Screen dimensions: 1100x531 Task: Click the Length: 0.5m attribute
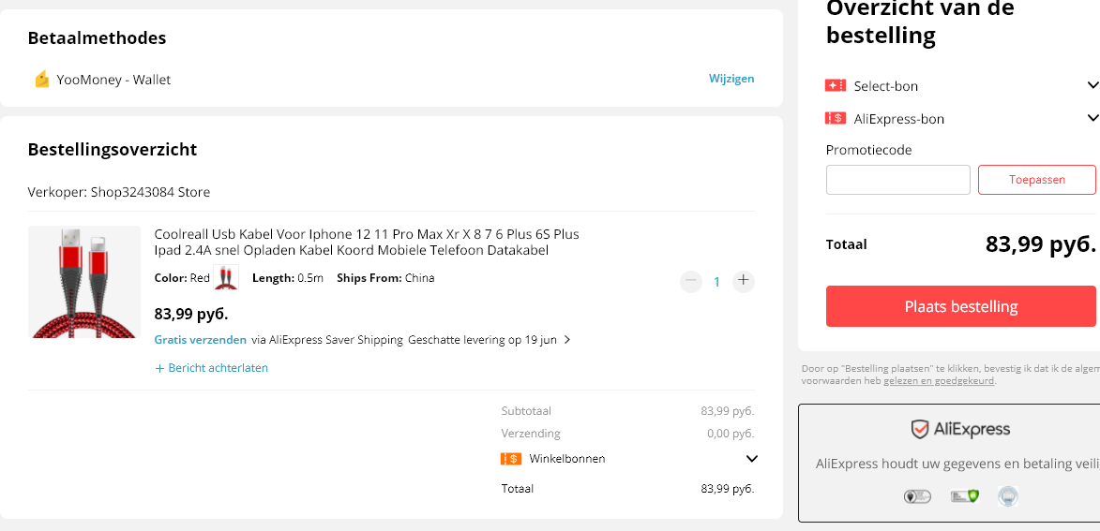point(288,278)
